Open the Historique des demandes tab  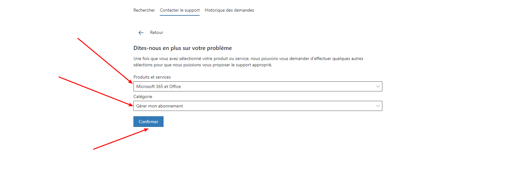click(x=229, y=10)
